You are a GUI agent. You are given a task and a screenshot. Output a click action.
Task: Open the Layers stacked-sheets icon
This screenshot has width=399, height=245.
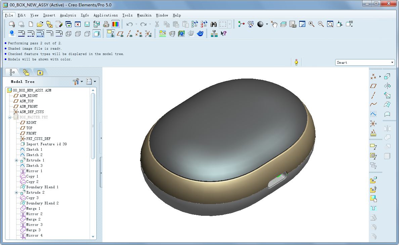[283, 24]
